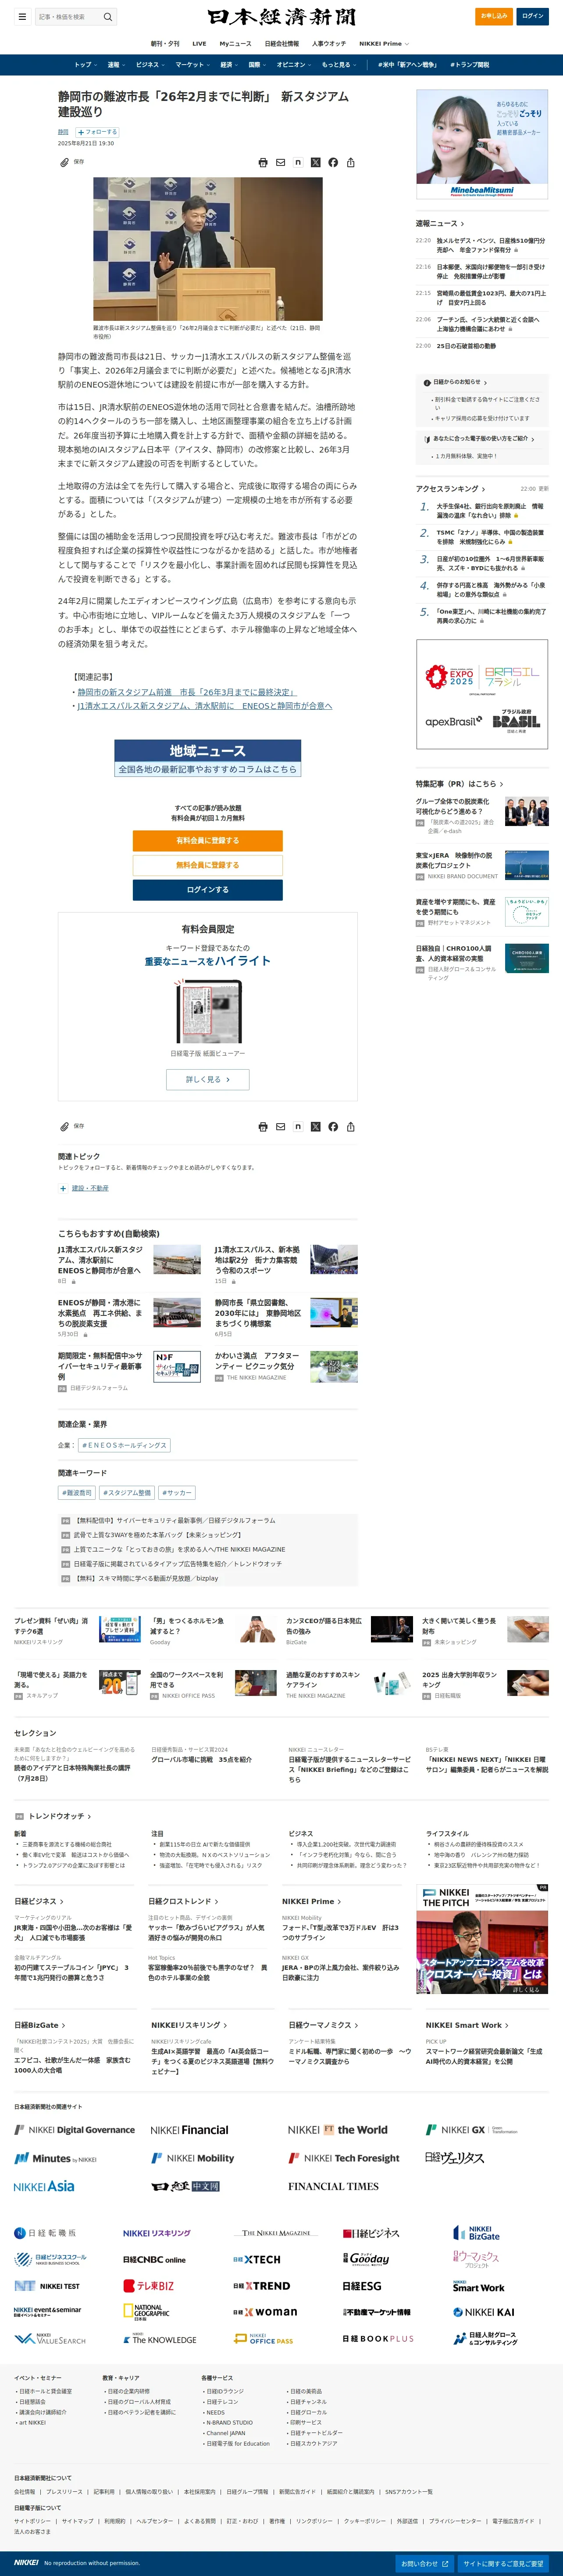This screenshot has height=2576, width=563.
Task: Click the NIKKEI Asia logo
Action: pos(44,2186)
